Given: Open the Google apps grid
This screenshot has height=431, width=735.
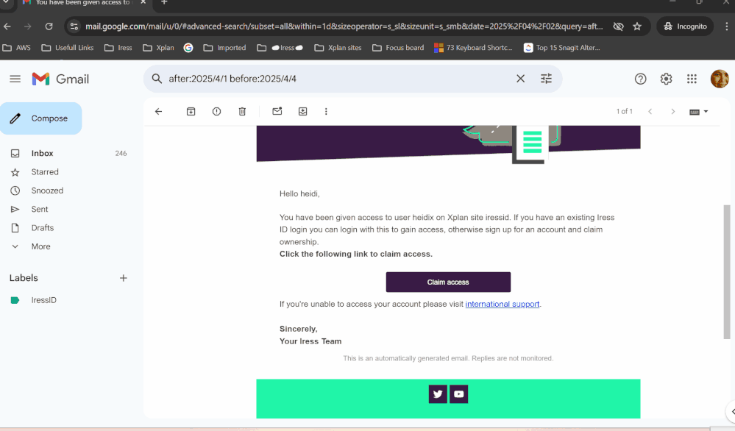Looking at the screenshot, I should (x=692, y=79).
